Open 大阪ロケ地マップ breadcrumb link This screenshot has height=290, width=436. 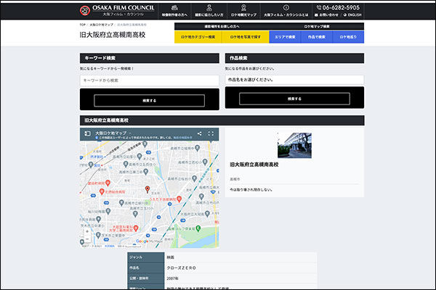click(102, 25)
